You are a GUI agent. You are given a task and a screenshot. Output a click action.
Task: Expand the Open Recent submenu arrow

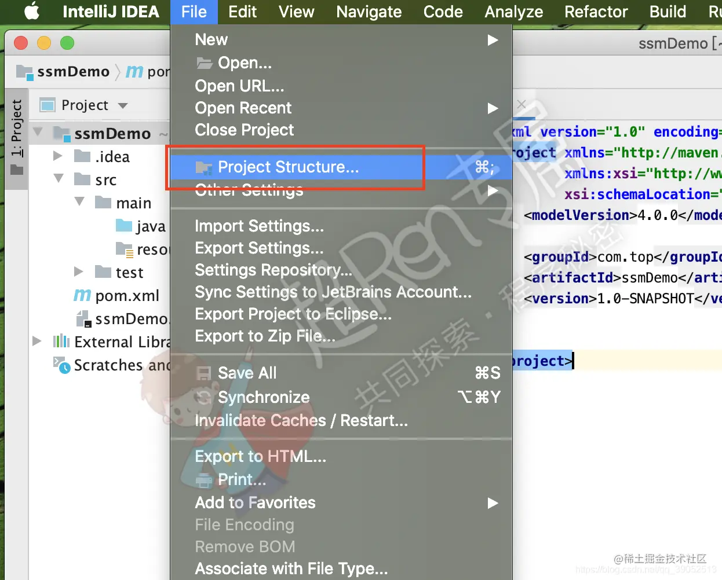(x=493, y=108)
